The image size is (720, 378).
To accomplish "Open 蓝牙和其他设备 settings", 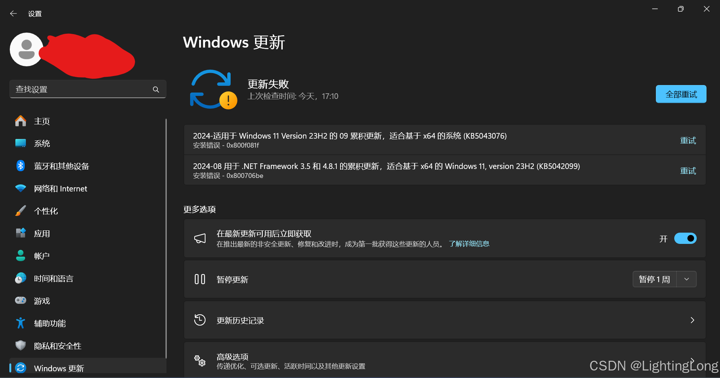I will pos(88,166).
